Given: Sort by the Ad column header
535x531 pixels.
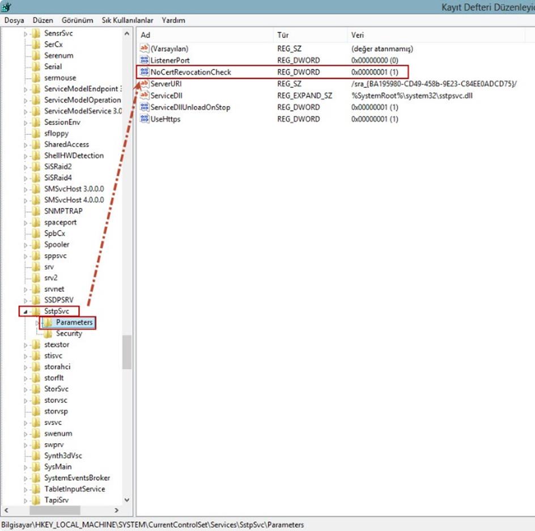Looking at the screenshot, I should click(x=205, y=35).
